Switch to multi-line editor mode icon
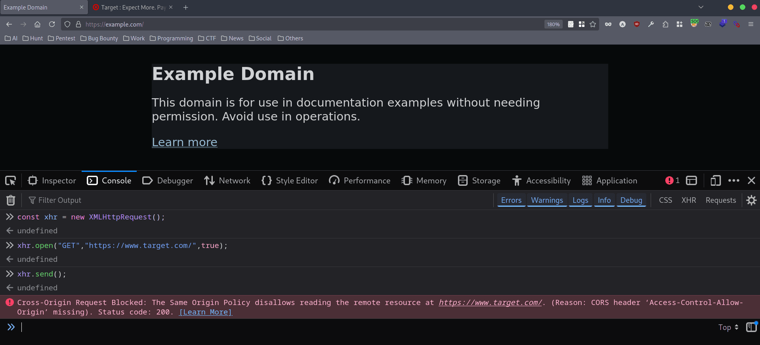The image size is (760, 345). [751, 327]
